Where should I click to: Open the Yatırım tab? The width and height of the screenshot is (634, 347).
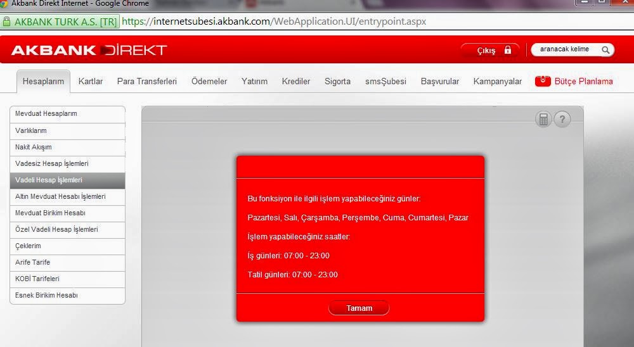tap(254, 81)
